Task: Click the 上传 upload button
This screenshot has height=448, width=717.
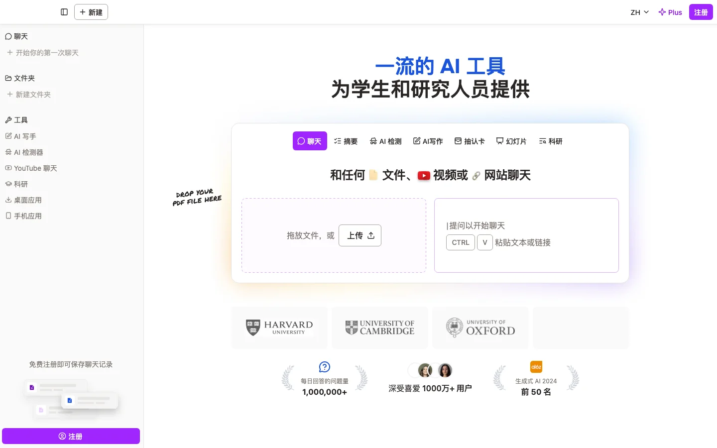Action: [x=360, y=235]
